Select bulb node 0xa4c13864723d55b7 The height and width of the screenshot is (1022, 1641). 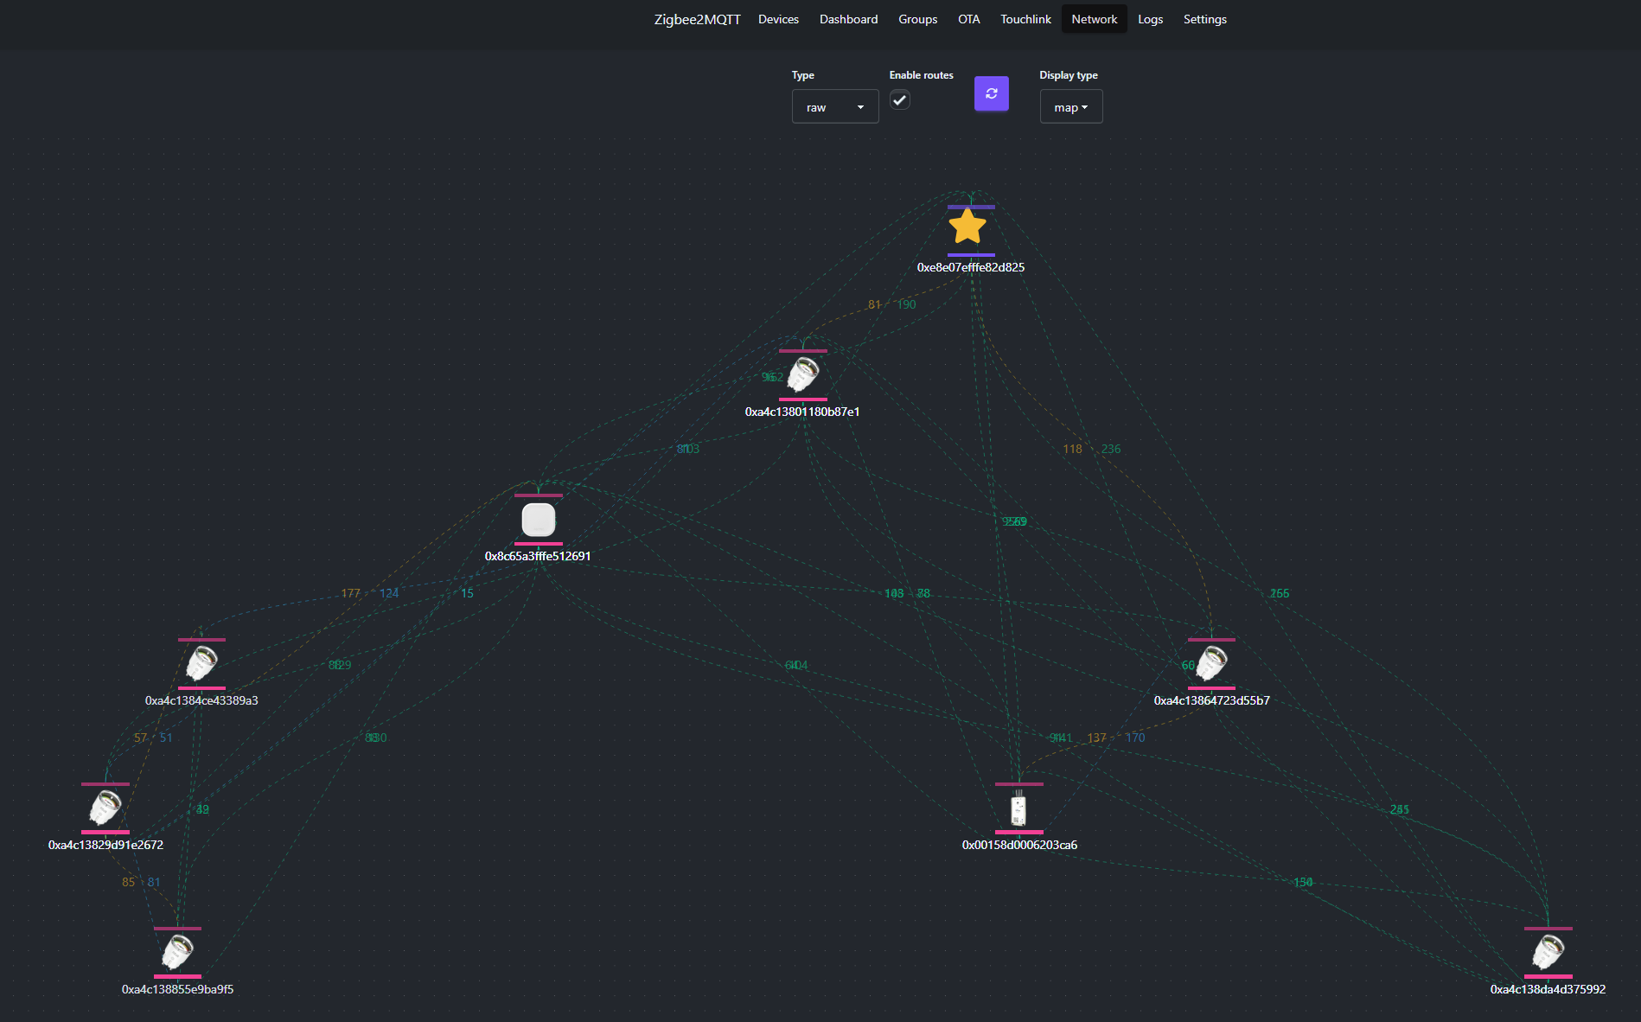pos(1210,663)
